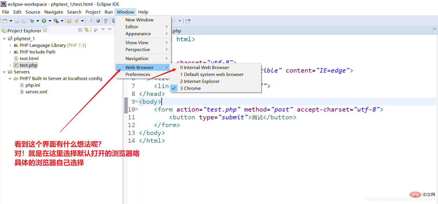Open the Show View submenu

(x=137, y=43)
